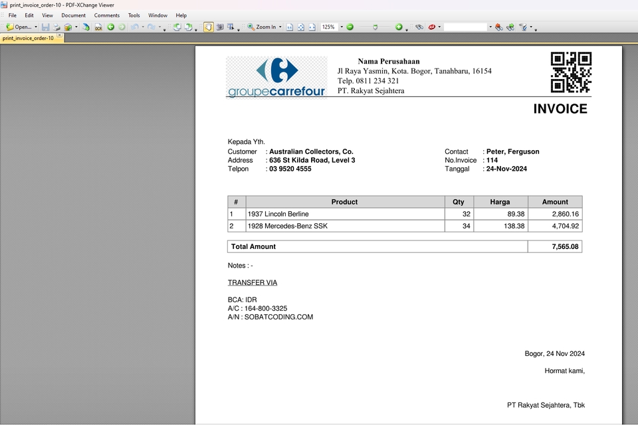The height and width of the screenshot is (425, 638).
Task: Click the 1928 Mercedes-Benz SSK product cell
Action: tap(345, 226)
